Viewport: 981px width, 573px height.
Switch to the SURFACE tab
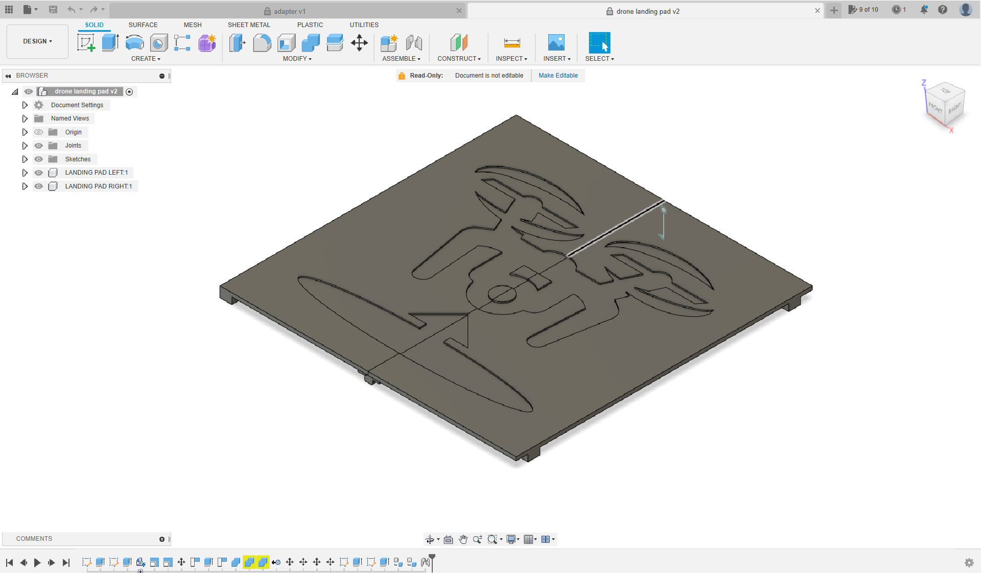point(143,25)
